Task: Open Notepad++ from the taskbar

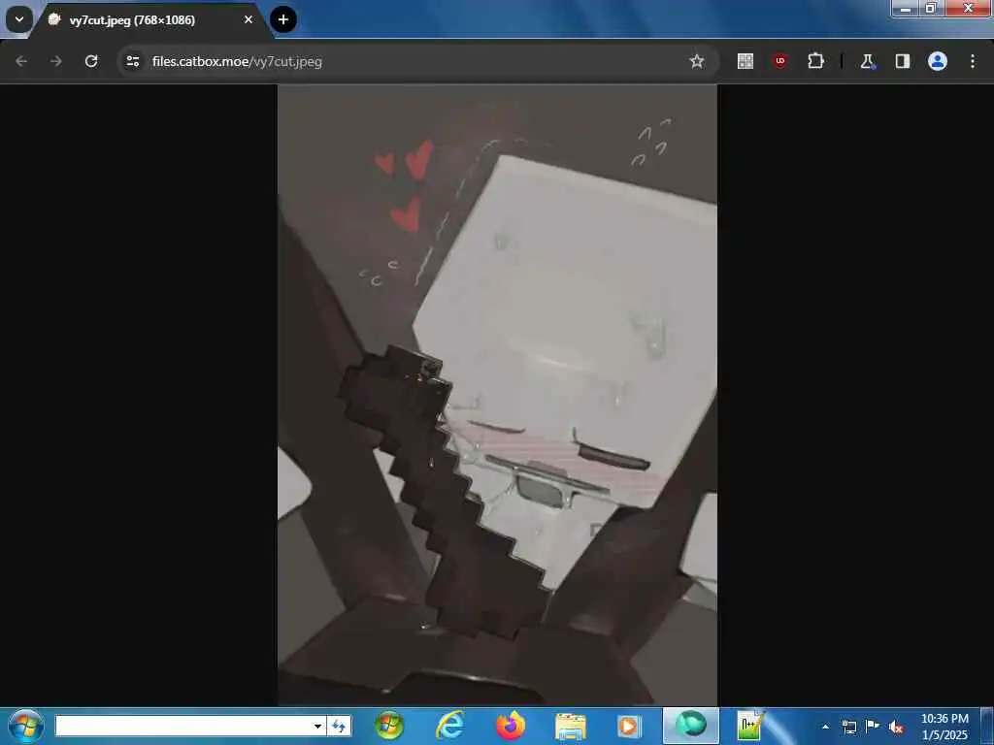Action: point(750,726)
